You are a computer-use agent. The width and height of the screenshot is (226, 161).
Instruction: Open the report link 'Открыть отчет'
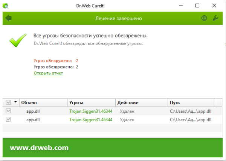[x=48, y=73]
